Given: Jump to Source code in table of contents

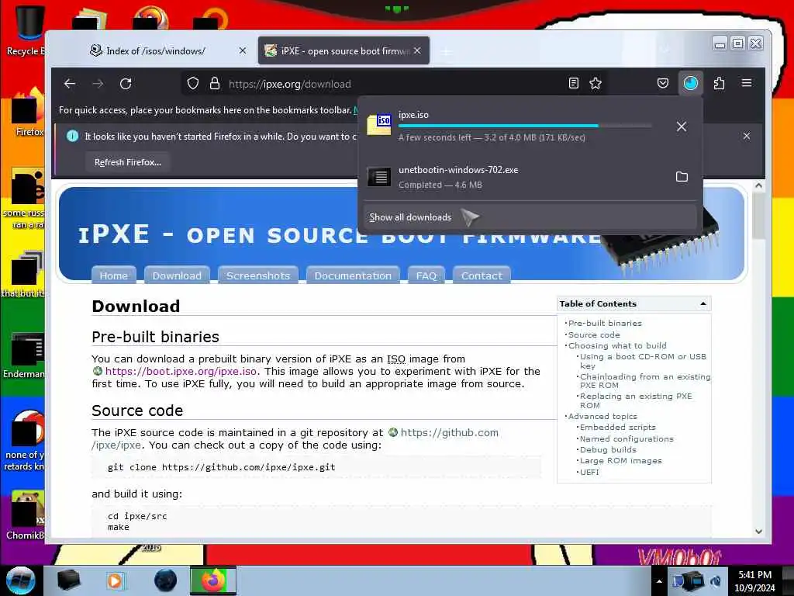Looking at the screenshot, I should click(x=594, y=334).
